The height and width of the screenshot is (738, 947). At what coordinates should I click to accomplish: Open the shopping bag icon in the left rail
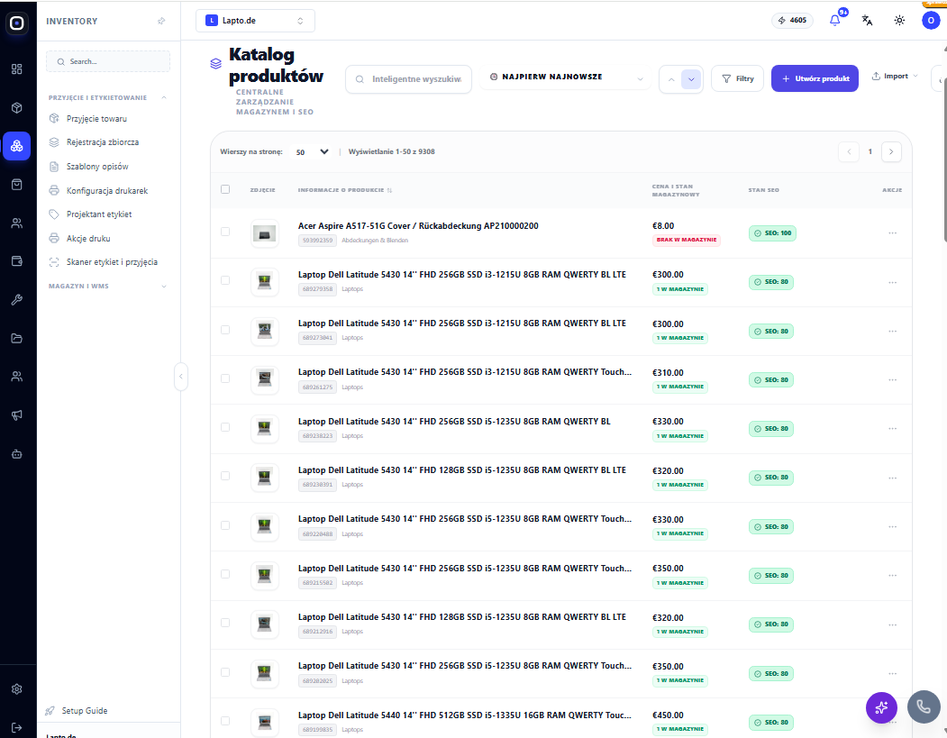(17, 184)
